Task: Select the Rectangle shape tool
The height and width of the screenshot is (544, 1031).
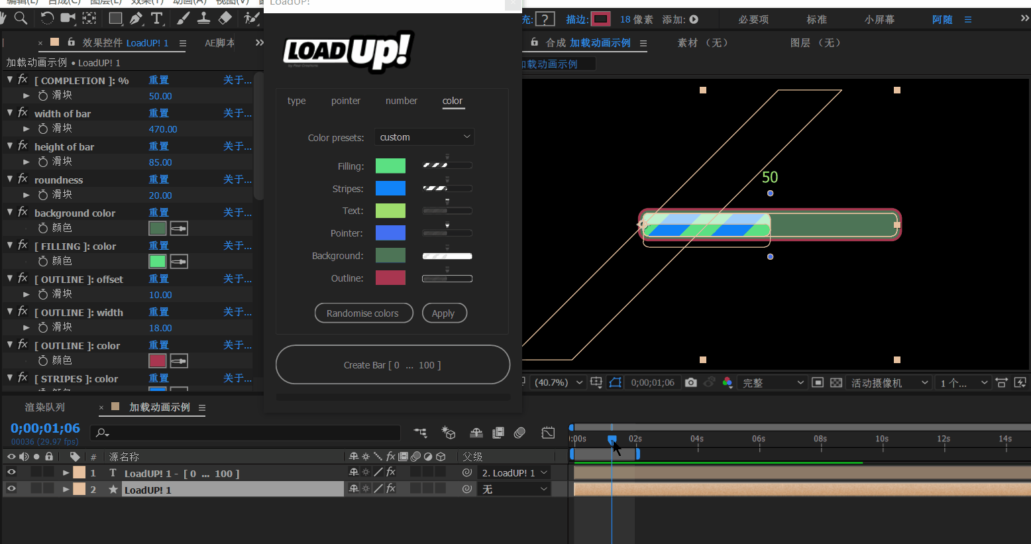Action: pos(115,18)
